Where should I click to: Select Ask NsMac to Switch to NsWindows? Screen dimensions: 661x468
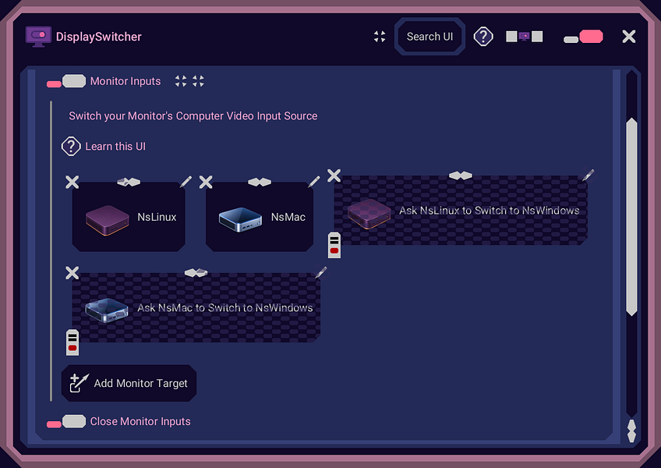[196, 307]
